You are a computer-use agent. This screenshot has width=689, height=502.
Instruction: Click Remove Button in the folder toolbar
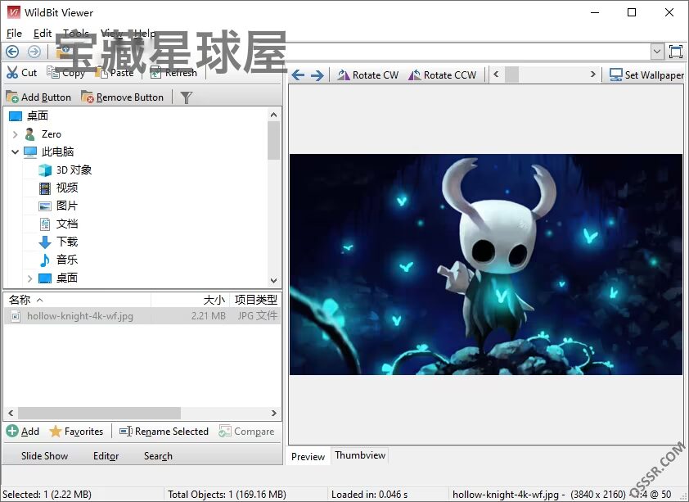(x=123, y=97)
